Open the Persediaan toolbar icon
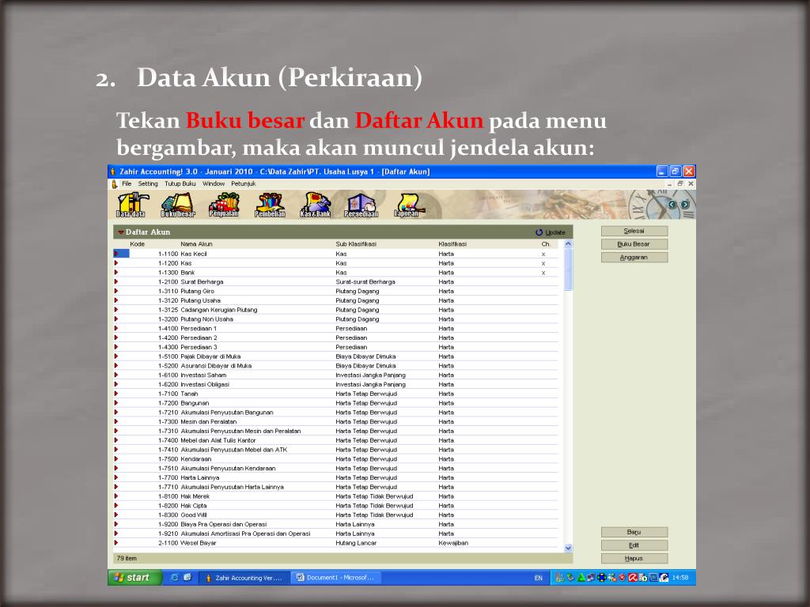 (x=361, y=205)
